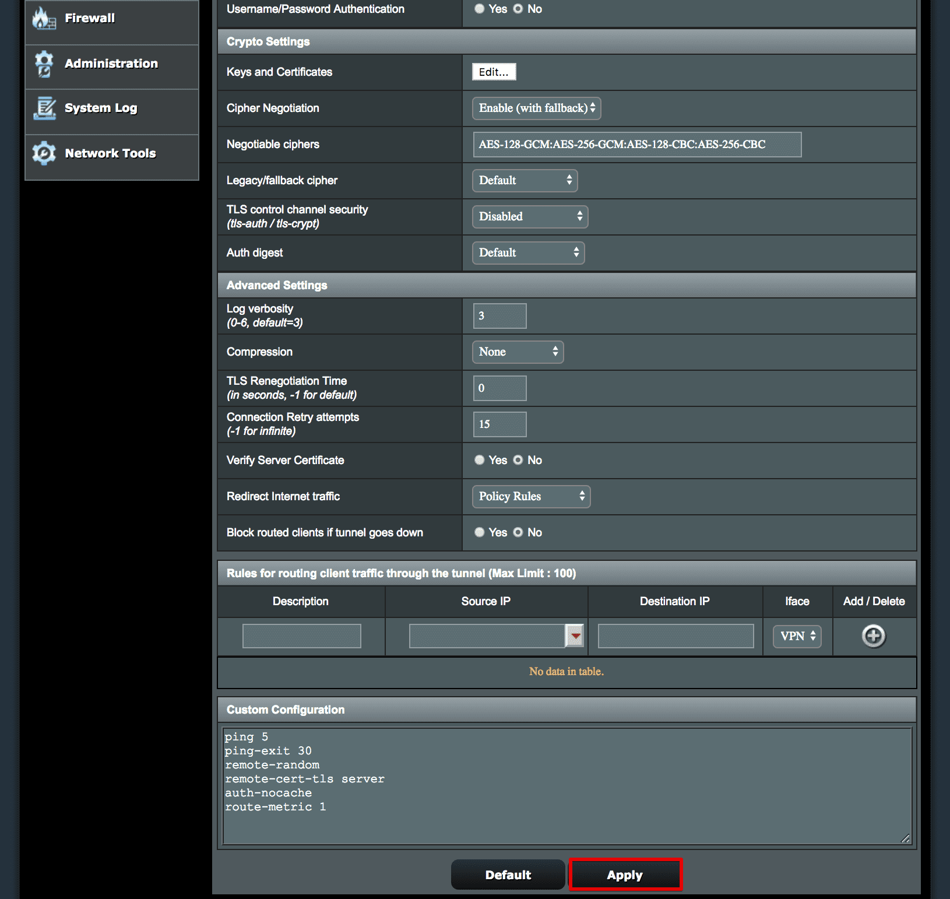950x899 pixels.
Task: Open the Firewall section
Action: tap(89, 17)
